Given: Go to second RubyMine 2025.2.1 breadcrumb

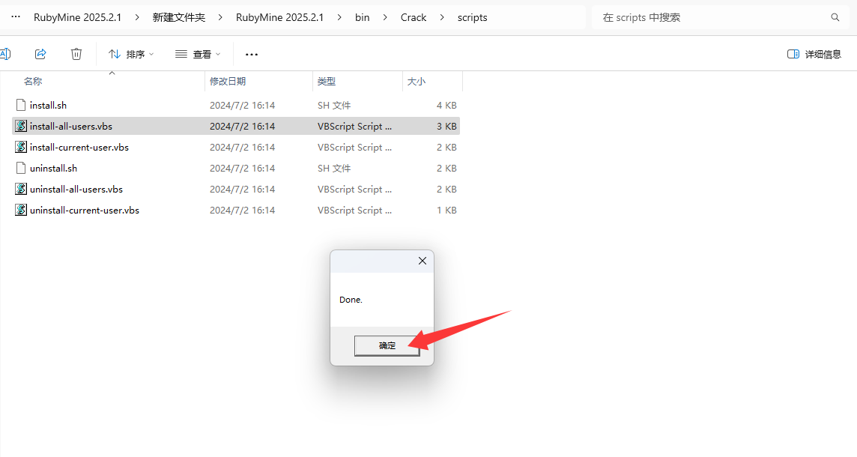Looking at the screenshot, I should coord(280,17).
